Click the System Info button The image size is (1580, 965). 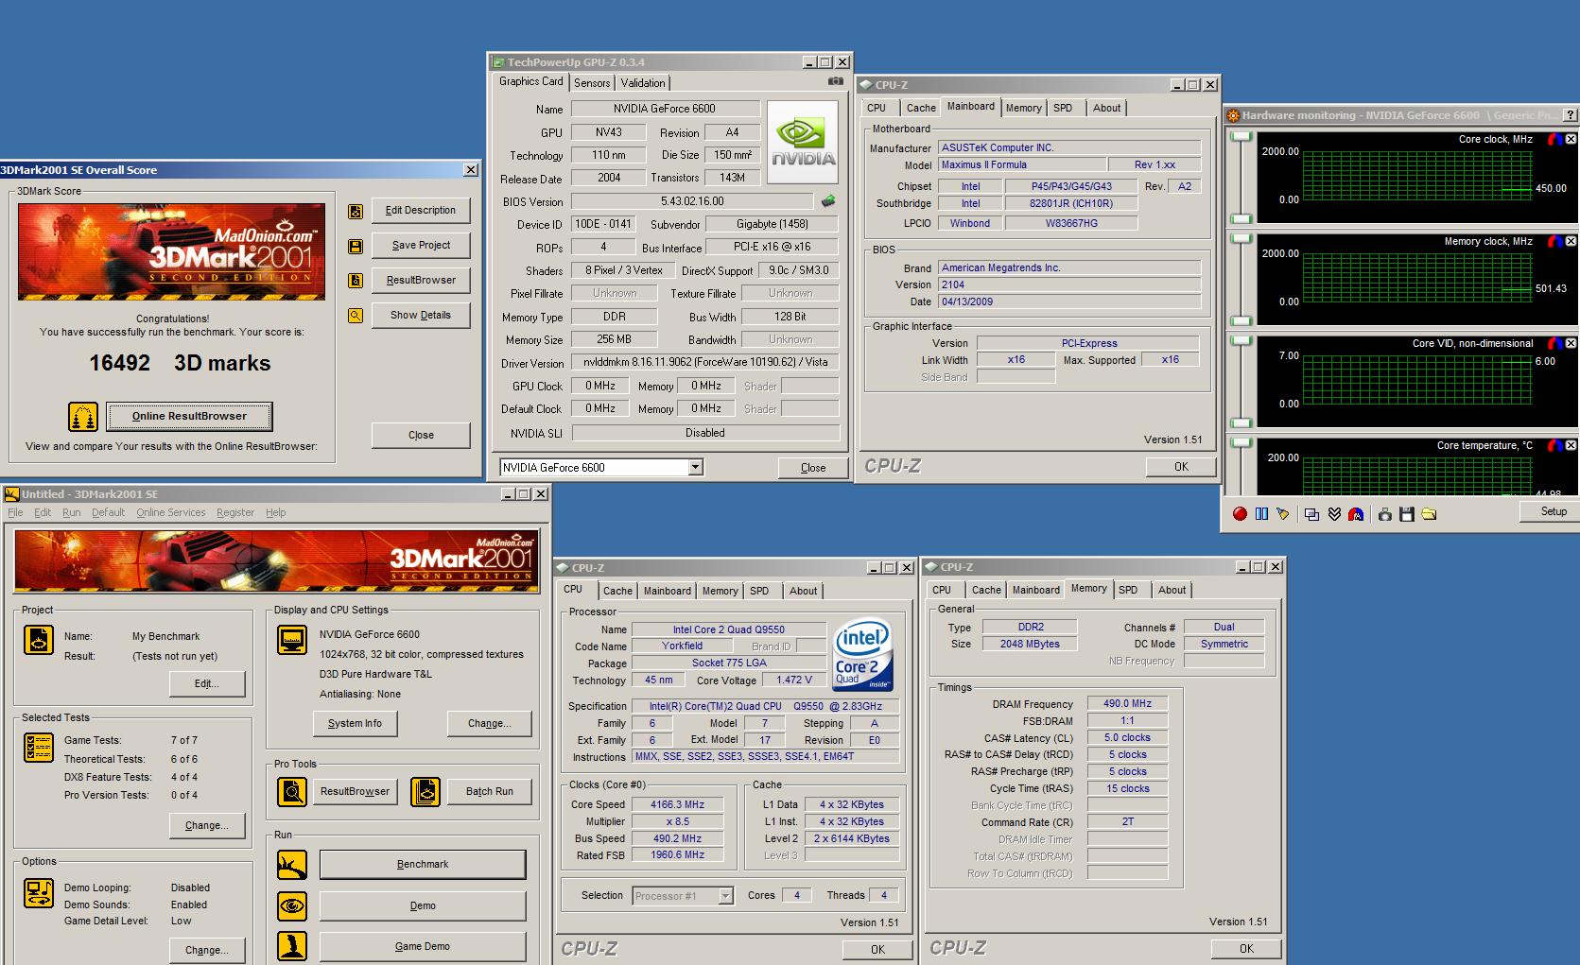(x=355, y=723)
